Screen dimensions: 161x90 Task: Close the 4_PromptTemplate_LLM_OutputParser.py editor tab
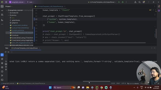65,6
